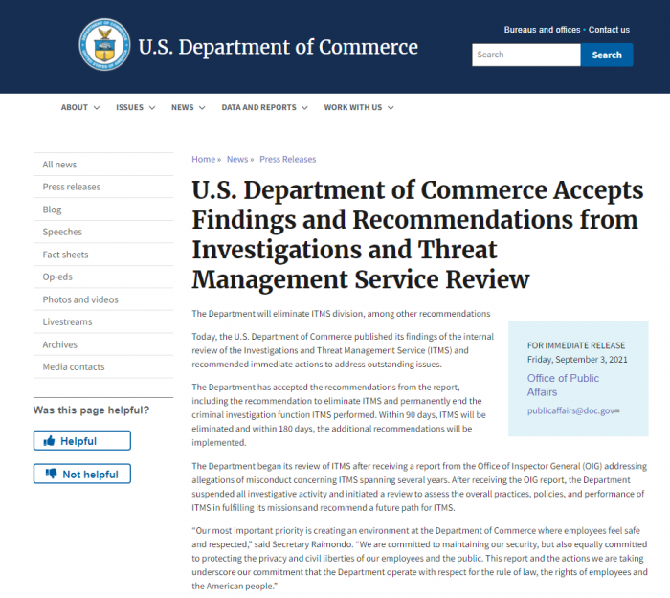
Task: Click the thumbs-up Helpful button
Action: coord(81,441)
